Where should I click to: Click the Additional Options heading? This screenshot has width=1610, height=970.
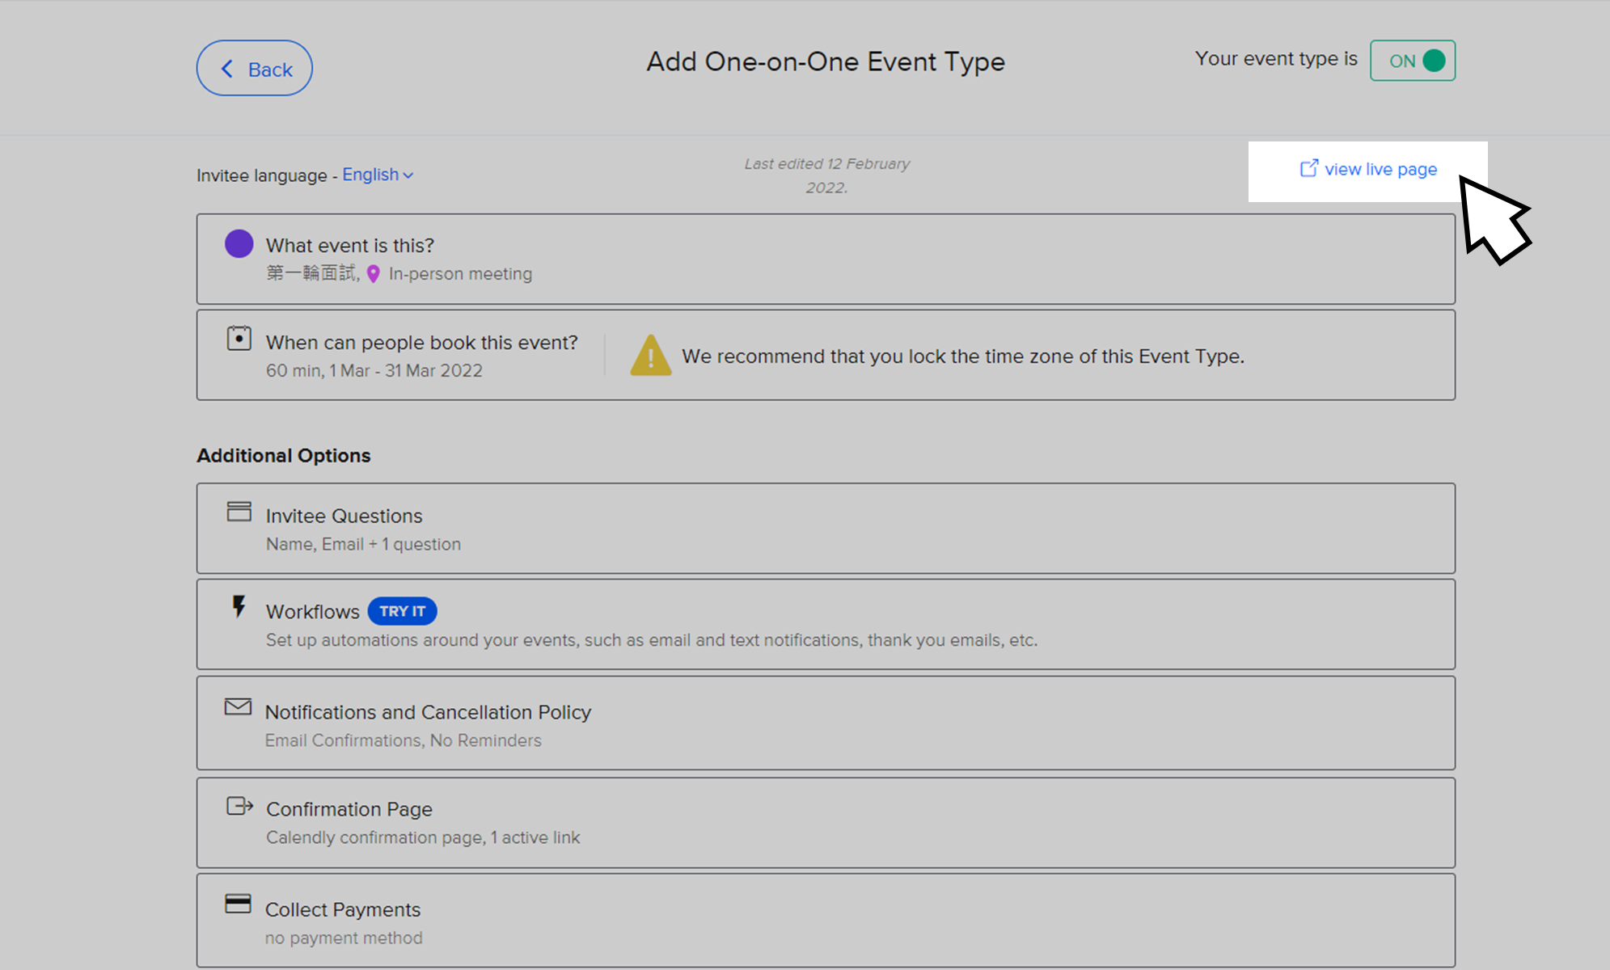click(284, 455)
